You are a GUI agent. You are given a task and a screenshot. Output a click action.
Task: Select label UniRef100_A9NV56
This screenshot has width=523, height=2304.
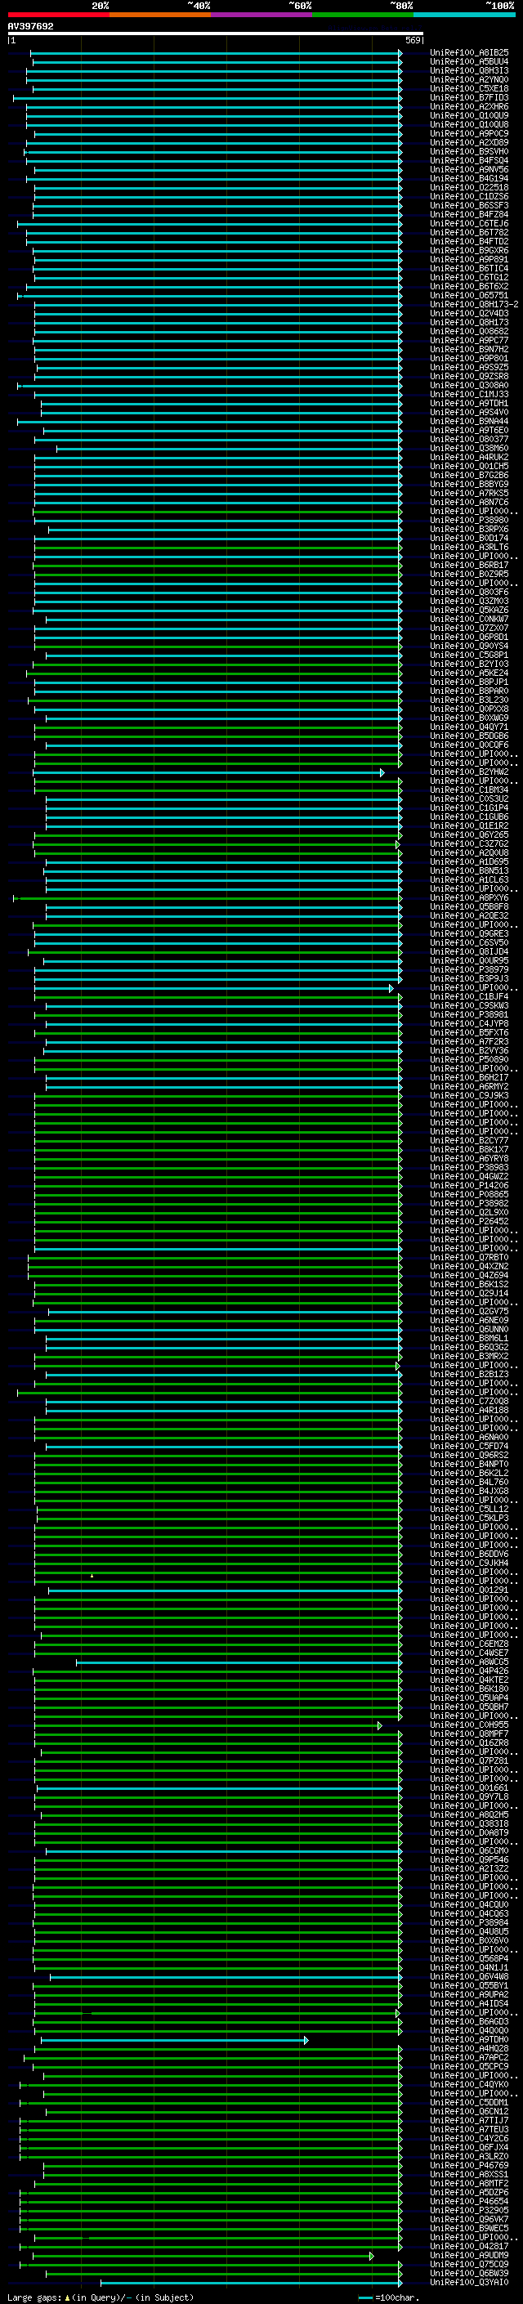click(x=469, y=169)
